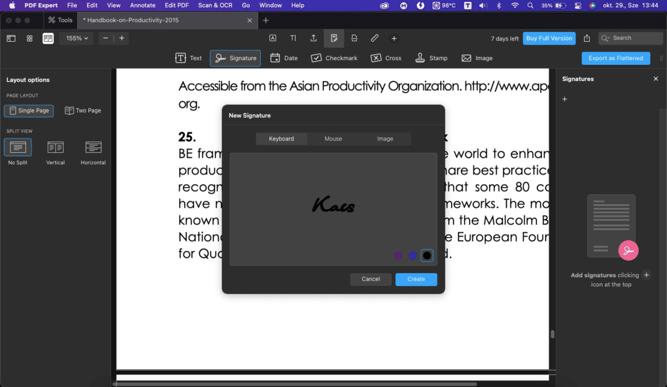Switch to the Mouse tab in New Signature dialog
Screen dimensions: 667x387
333,139
